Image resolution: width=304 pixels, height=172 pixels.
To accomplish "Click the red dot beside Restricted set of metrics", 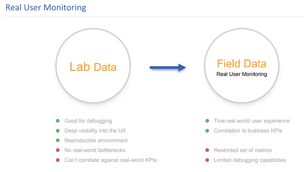I will coord(207,150).
